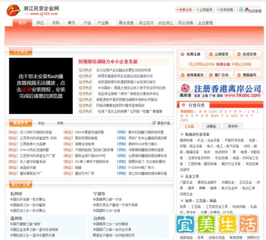Screen dimensions: 266x240
Task: Open the 黄页 navigation tab
Action: pyautogui.click(x=71, y=23)
